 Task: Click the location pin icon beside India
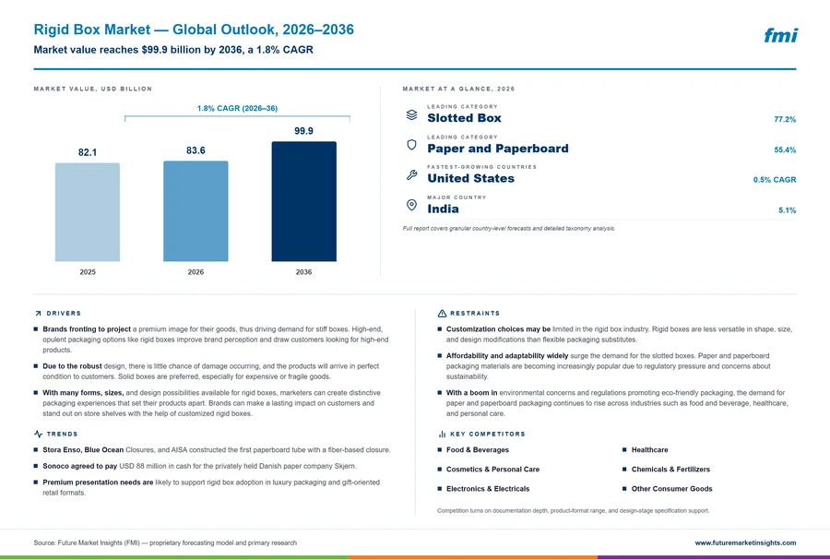tap(412, 206)
